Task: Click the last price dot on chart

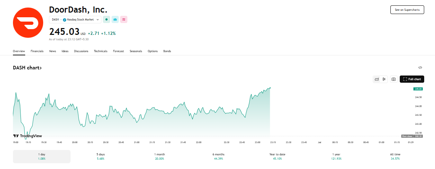Action: [x=270, y=88]
